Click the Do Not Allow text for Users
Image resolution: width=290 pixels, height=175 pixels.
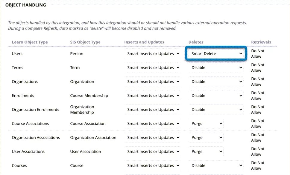point(258,53)
